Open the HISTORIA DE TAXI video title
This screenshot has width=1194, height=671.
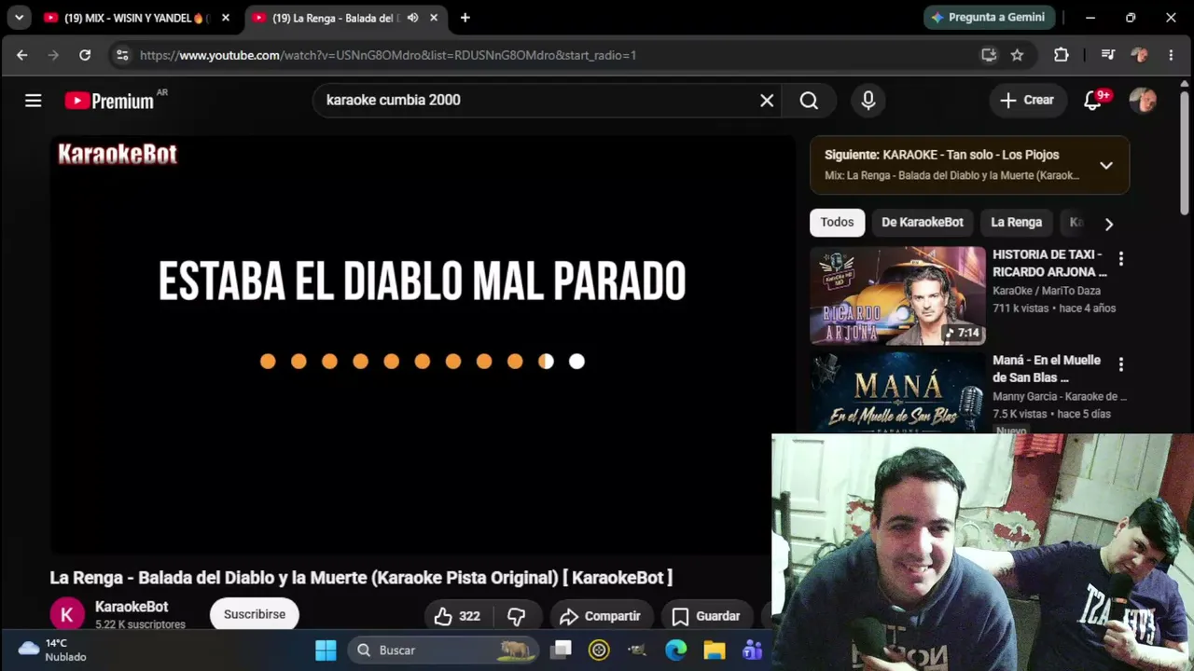(x=1049, y=263)
